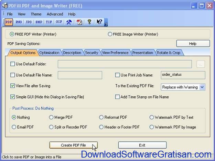Enable Use Print Job Name checkbox
The width and height of the screenshot is (215, 161).
pyautogui.click(x=117, y=75)
